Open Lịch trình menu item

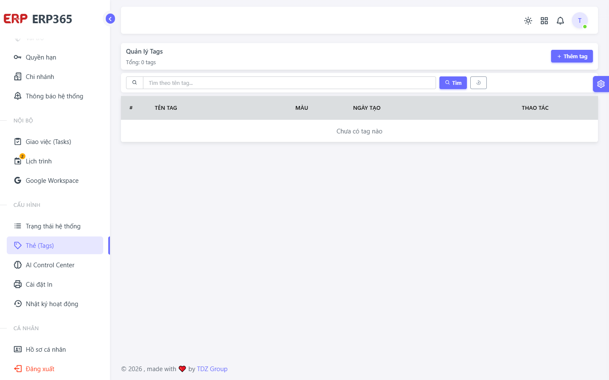point(55,161)
